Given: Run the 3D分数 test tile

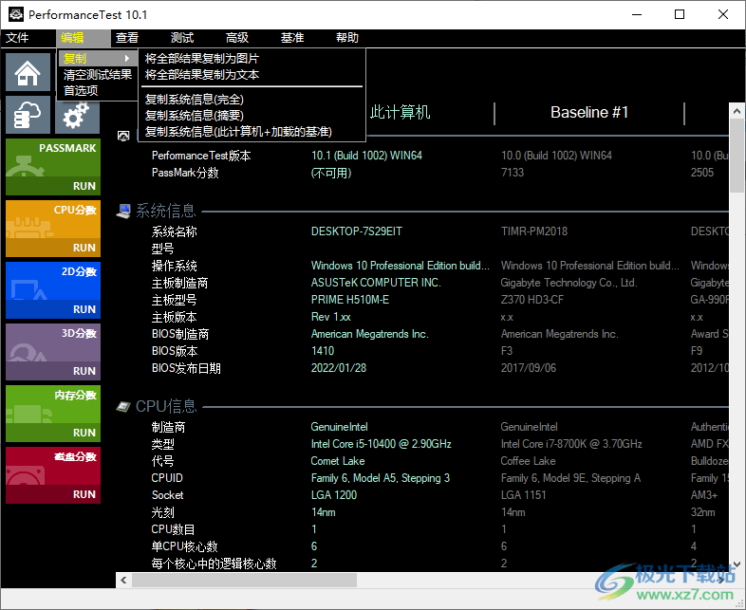Looking at the screenshot, I should (53, 352).
